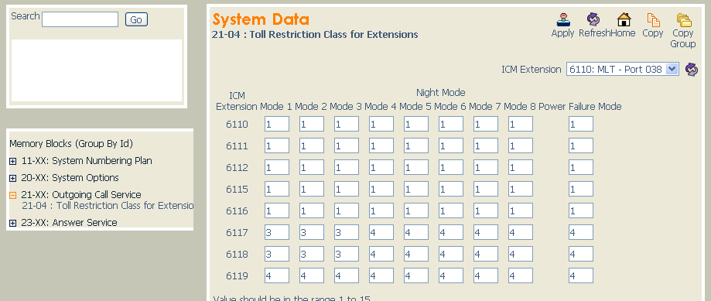Open 21-04 Toll Restriction Class link
The height and width of the screenshot is (301, 711).
click(x=108, y=205)
